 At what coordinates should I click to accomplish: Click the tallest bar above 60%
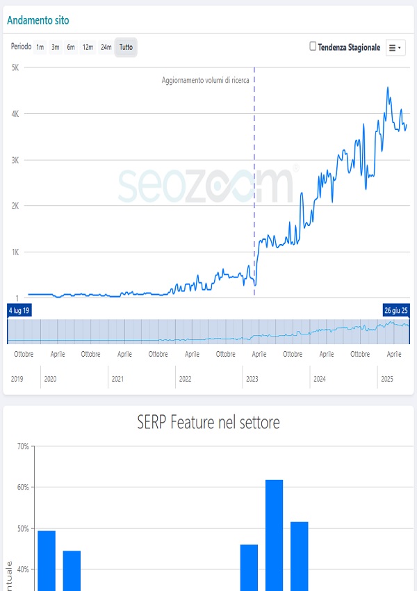tap(274, 534)
